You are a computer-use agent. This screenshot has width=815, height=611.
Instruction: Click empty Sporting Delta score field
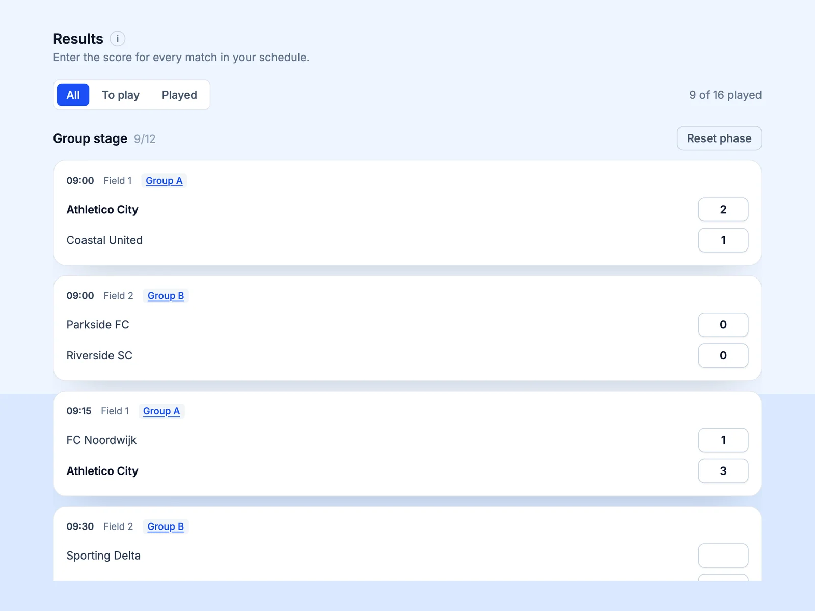point(723,556)
